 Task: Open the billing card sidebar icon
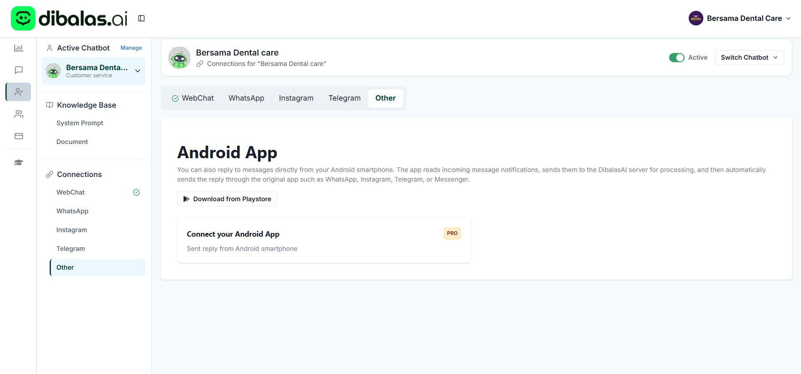click(x=18, y=136)
